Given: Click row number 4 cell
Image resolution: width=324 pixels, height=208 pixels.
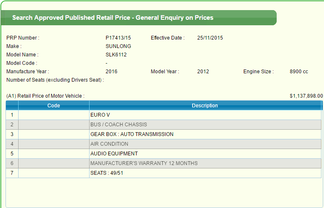Looking at the screenshot, I should 12,144.
